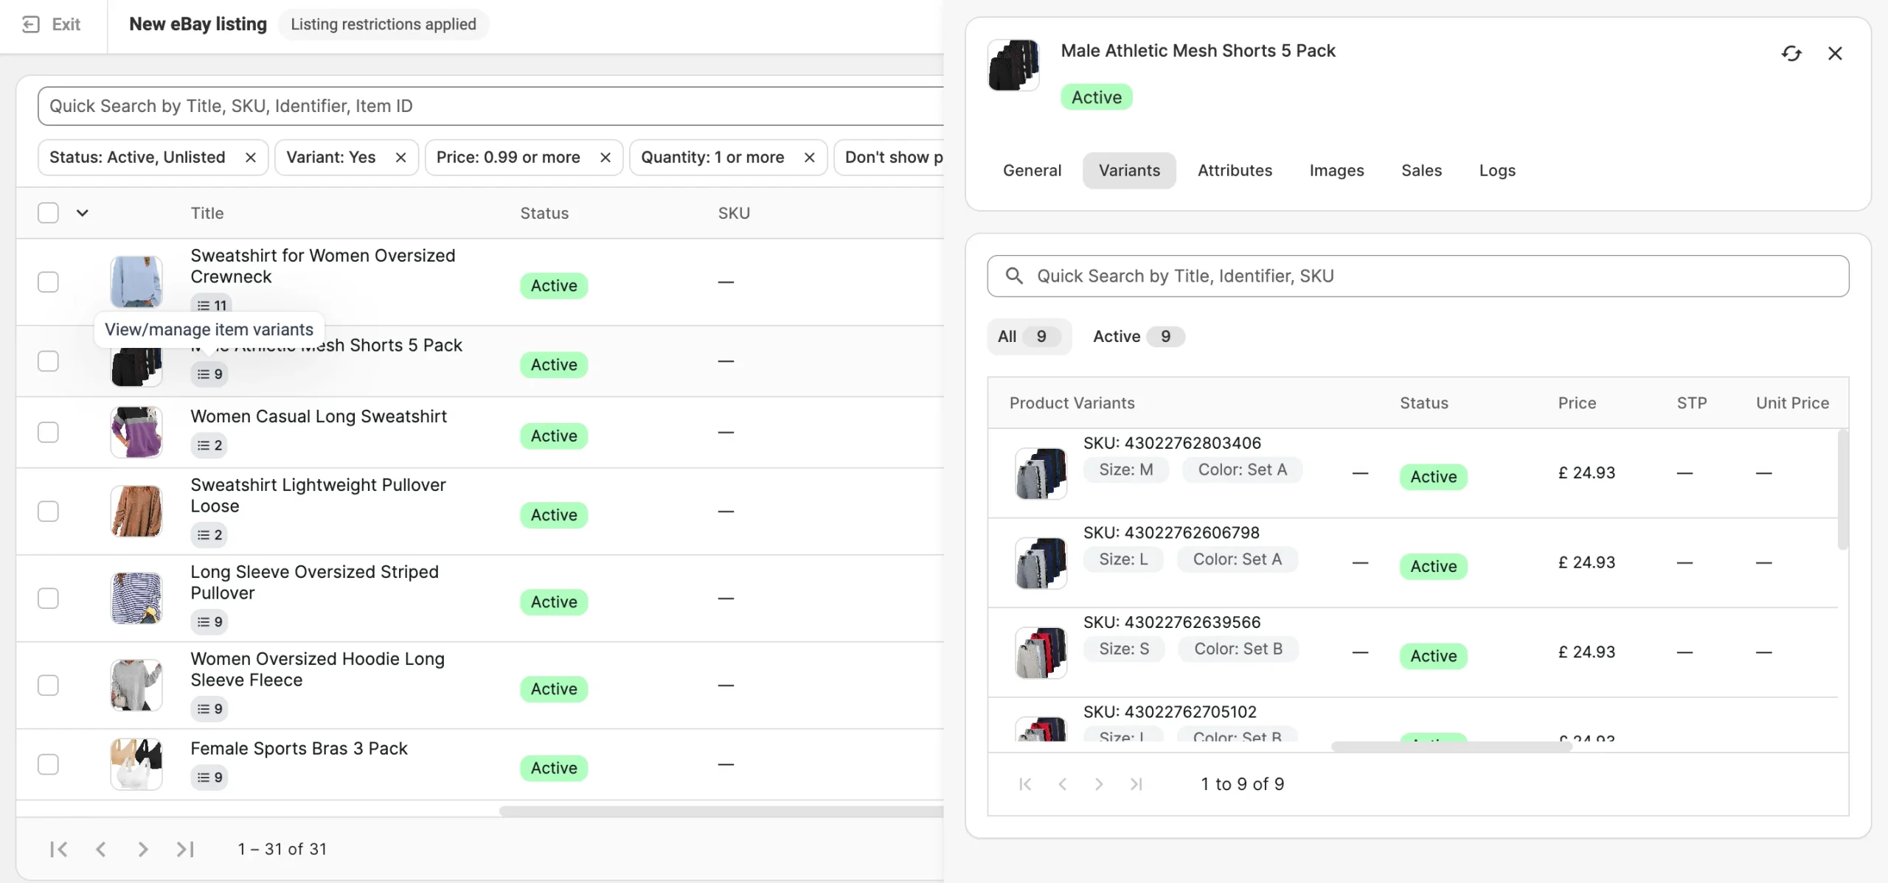The width and height of the screenshot is (1888, 883).
Task: Click thumbnail of SKU 43022762803406 variant
Action: point(1041,473)
